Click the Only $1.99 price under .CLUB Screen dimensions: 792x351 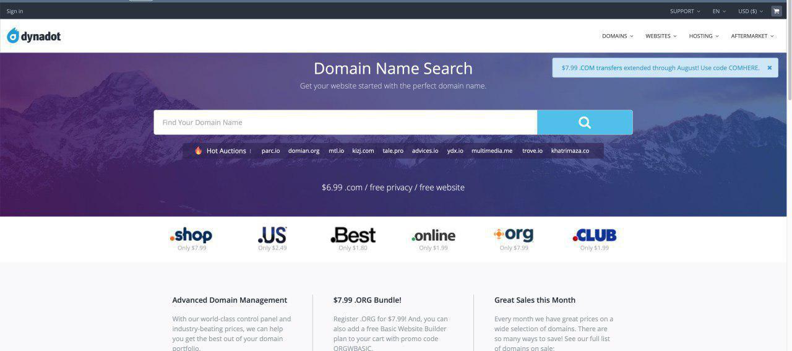click(594, 248)
